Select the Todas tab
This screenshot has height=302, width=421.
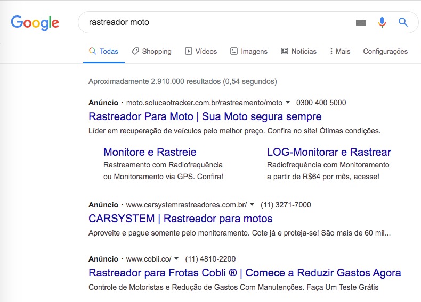pos(103,51)
